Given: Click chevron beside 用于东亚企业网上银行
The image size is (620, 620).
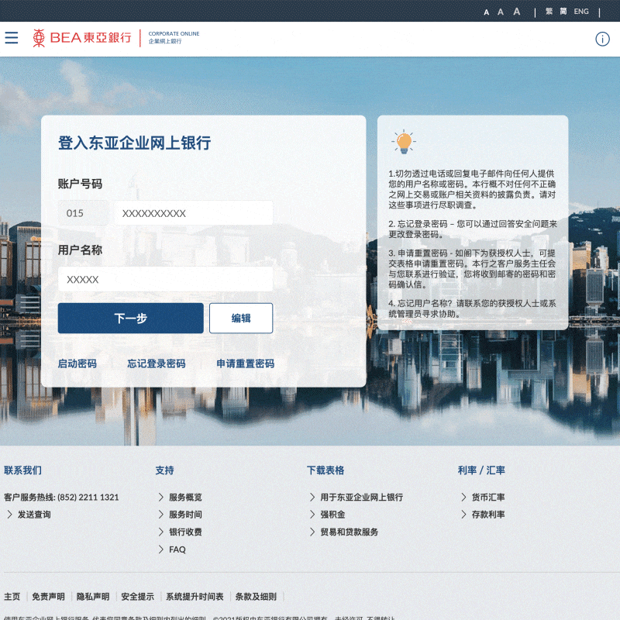Looking at the screenshot, I should (x=312, y=497).
